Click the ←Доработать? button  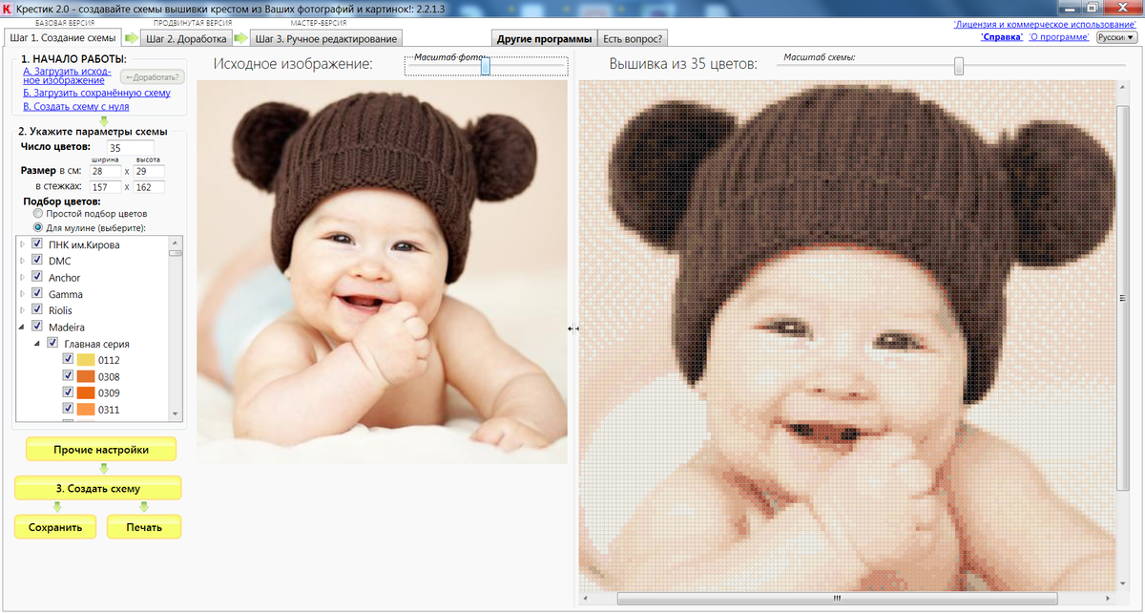152,76
